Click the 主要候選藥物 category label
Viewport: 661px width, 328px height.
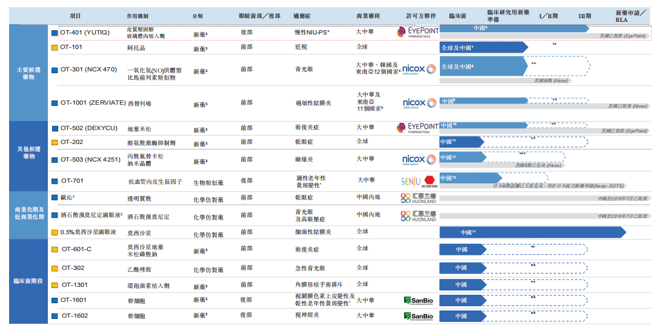coord(28,74)
